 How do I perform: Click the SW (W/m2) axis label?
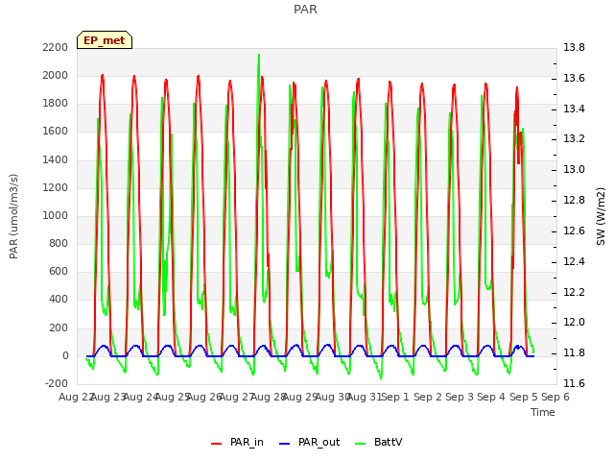tap(601, 216)
